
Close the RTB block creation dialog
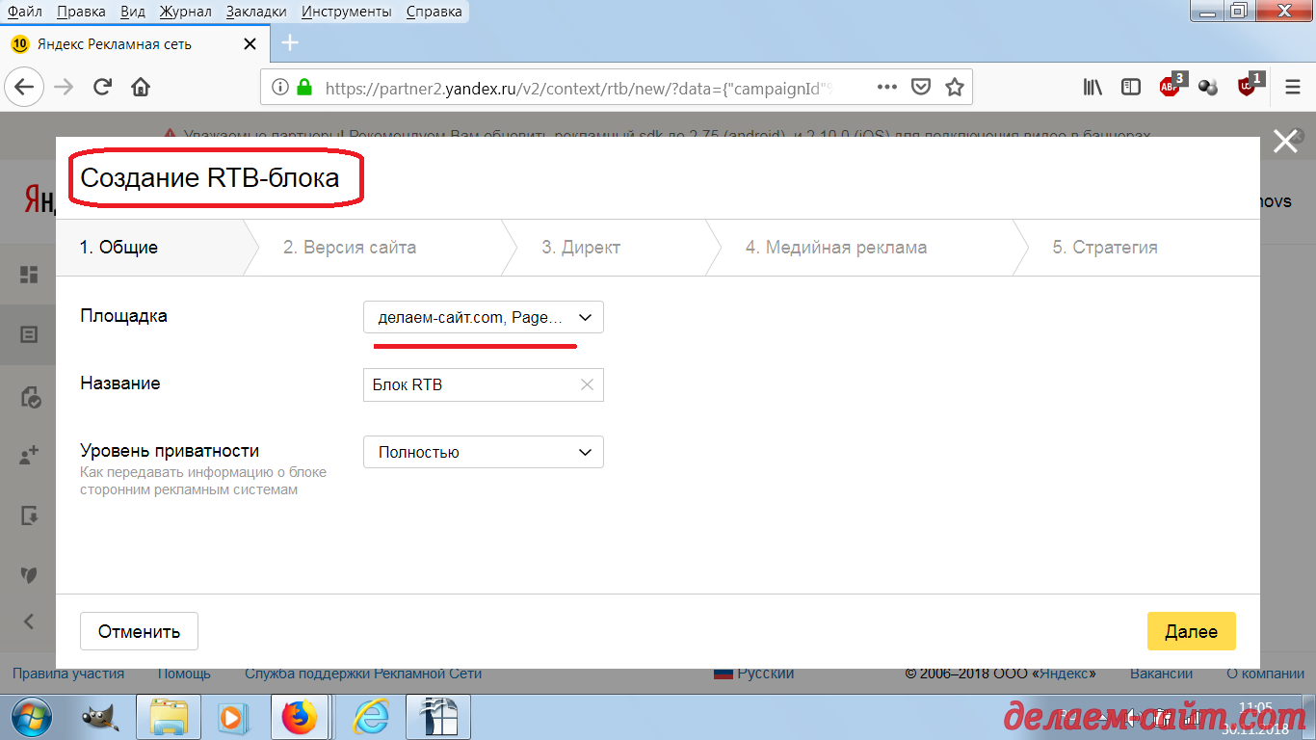[1285, 142]
